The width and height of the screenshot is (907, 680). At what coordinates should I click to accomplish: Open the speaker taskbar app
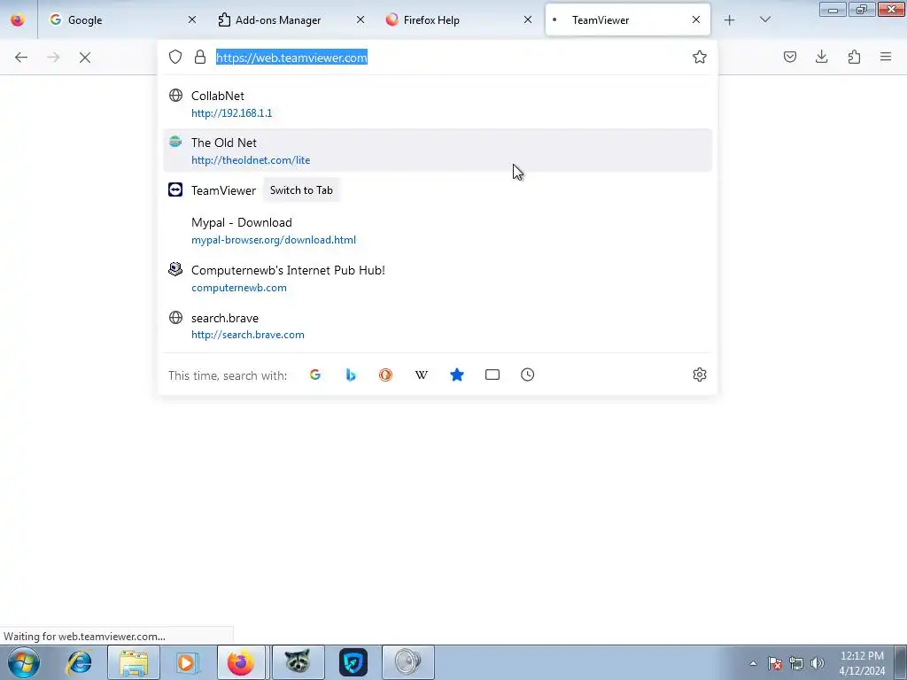click(x=408, y=662)
